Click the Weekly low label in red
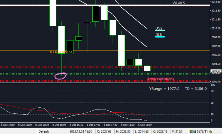Viewport: 222px width, 134px height. [161, 79]
